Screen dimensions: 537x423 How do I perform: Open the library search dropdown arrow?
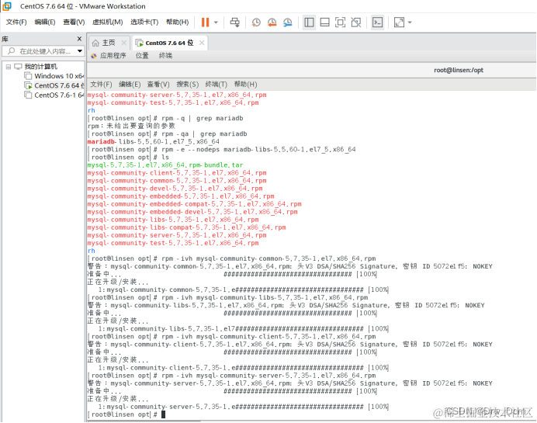click(x=80, y=51)
